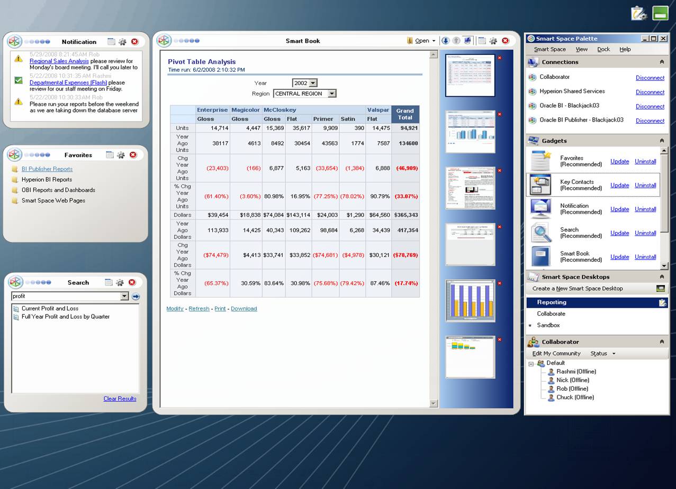Open the Regional Sales Analysis link
Screen dimensions: 676x489
click(x=59, y=61)
